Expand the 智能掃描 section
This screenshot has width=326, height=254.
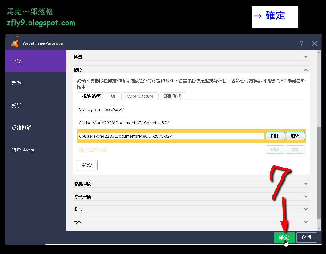point(192,184)
